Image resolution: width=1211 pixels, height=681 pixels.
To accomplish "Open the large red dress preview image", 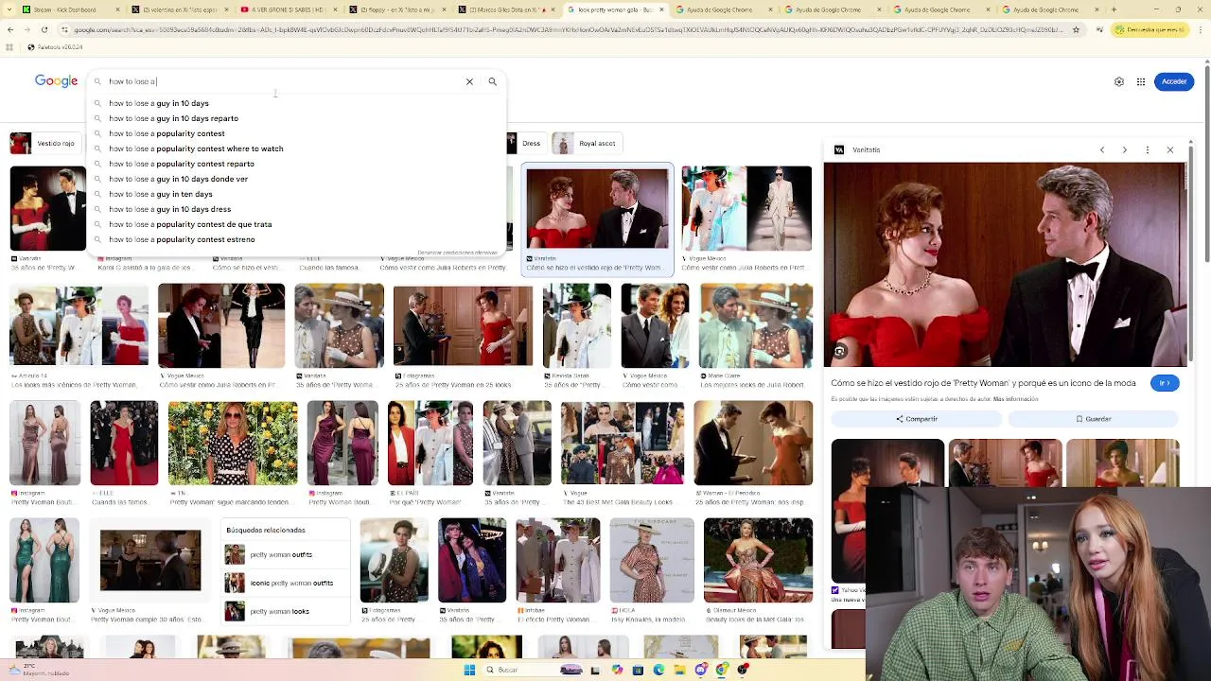I will click(x=1005, y=265).
